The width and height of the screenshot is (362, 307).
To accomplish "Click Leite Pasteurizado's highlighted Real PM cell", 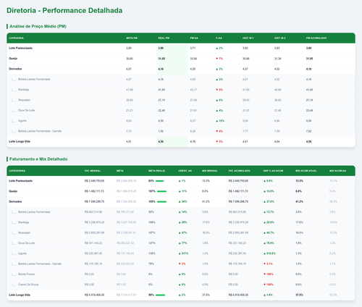I will (x=172, y=49).
